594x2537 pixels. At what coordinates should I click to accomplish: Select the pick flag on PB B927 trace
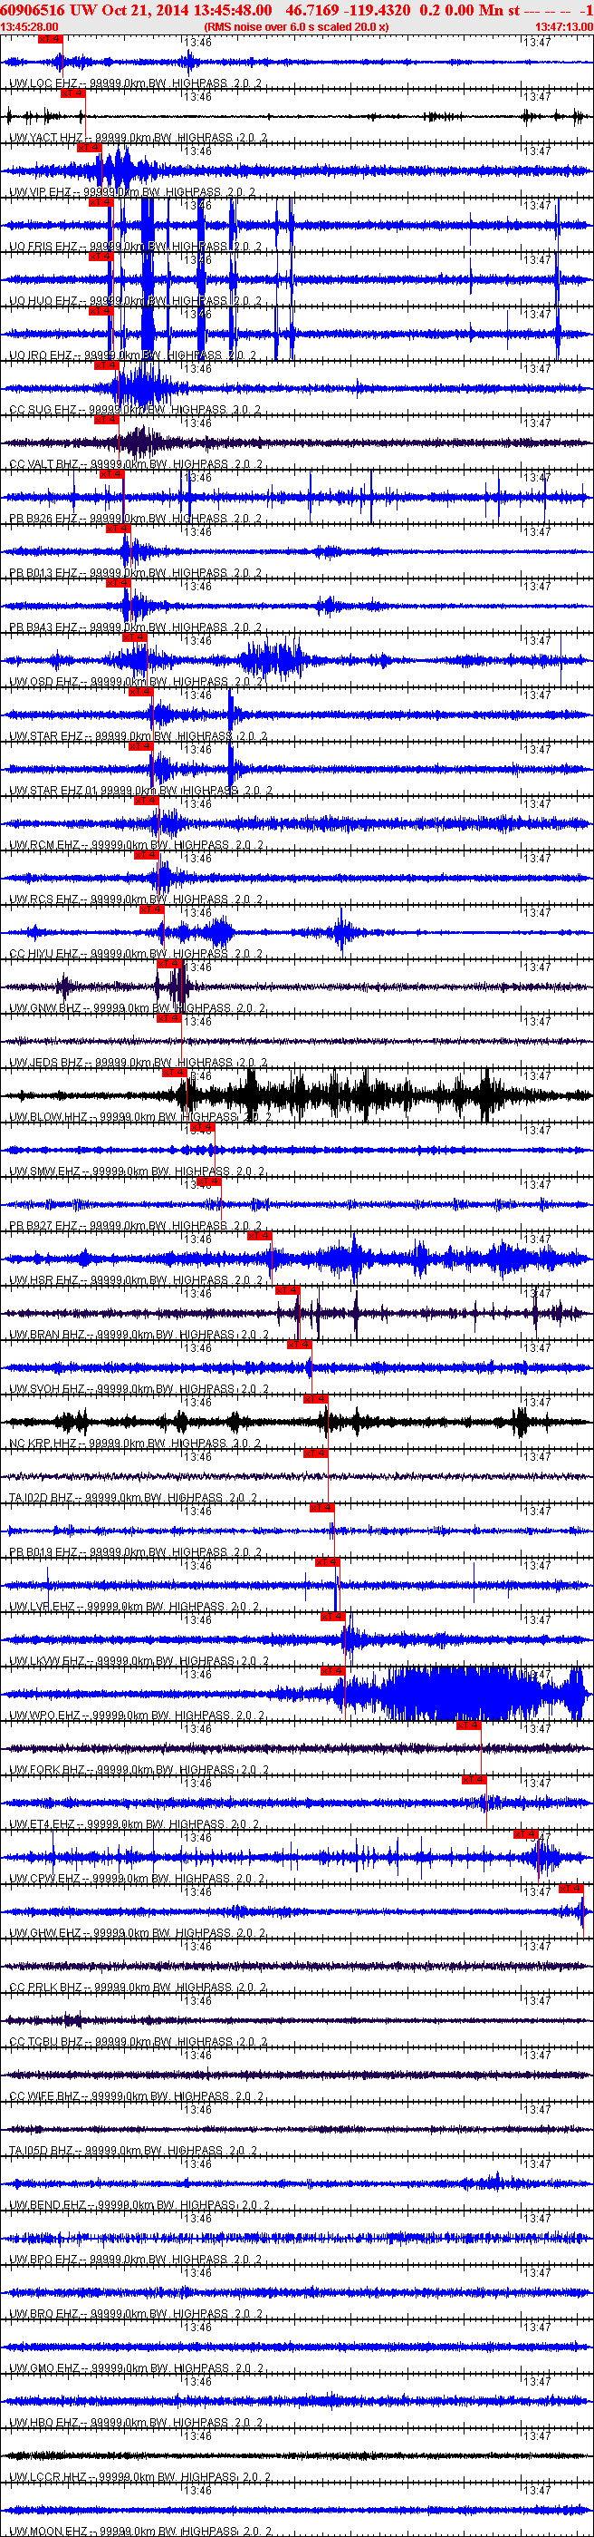pyautogui.click(x=208, y=1181)
